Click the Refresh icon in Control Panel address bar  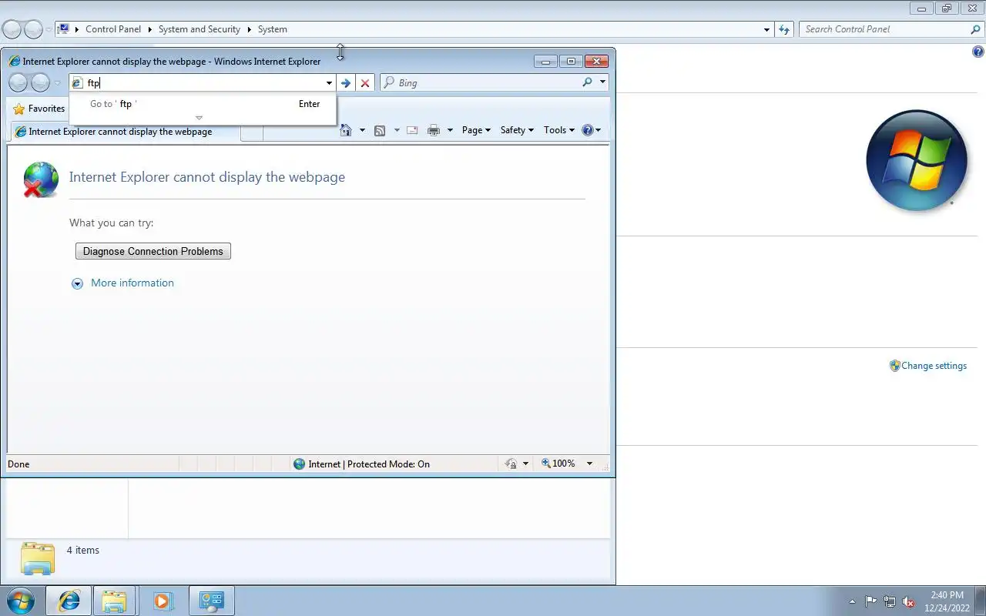[x=784, y=29]
